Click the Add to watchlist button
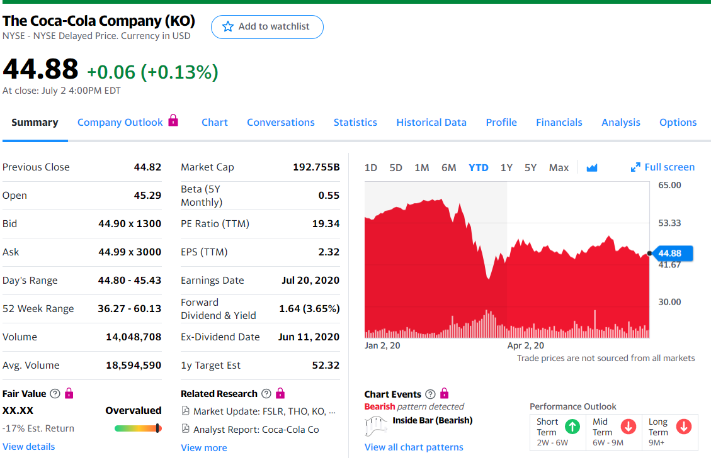The height and width of the screenshot is (458, 711). coord(267,26)
